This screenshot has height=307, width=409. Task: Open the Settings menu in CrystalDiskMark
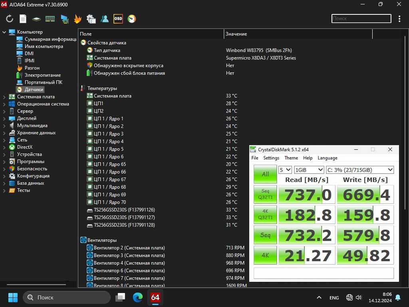click(271, 158)
